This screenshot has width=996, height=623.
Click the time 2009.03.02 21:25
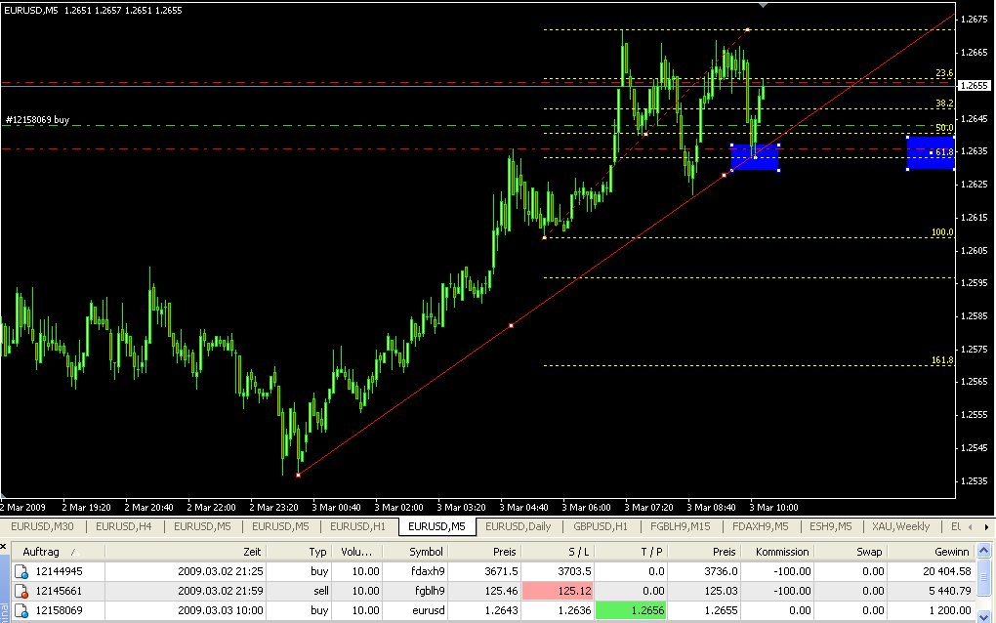point(221,571)
